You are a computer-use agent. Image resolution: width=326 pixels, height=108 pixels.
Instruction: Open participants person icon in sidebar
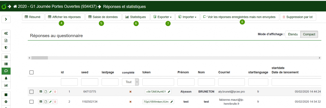click(6, 78)
